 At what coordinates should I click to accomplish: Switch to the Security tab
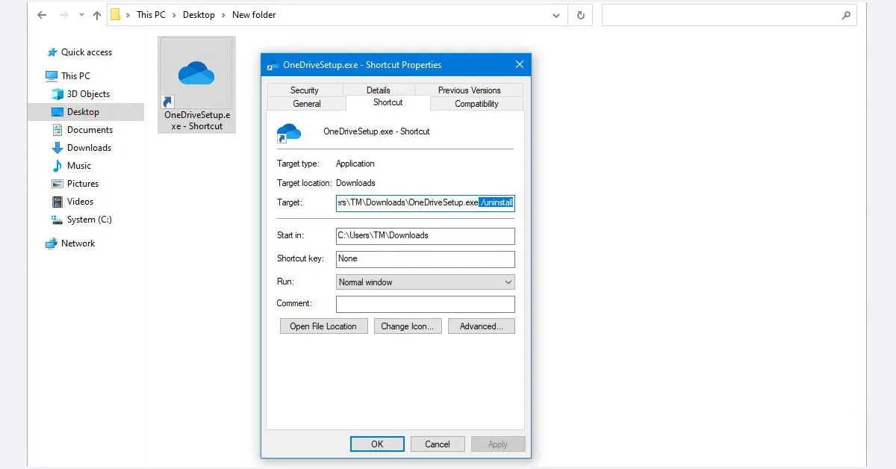305,90
